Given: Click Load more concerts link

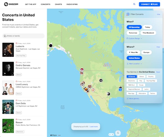Looking at the screenshot, I should point(93,127).
